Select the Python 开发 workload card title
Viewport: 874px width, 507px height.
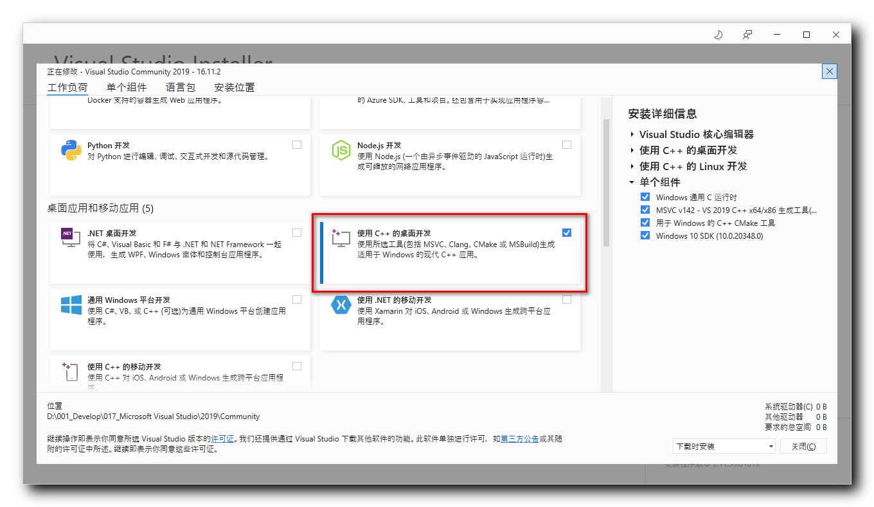tap(109, 146)
